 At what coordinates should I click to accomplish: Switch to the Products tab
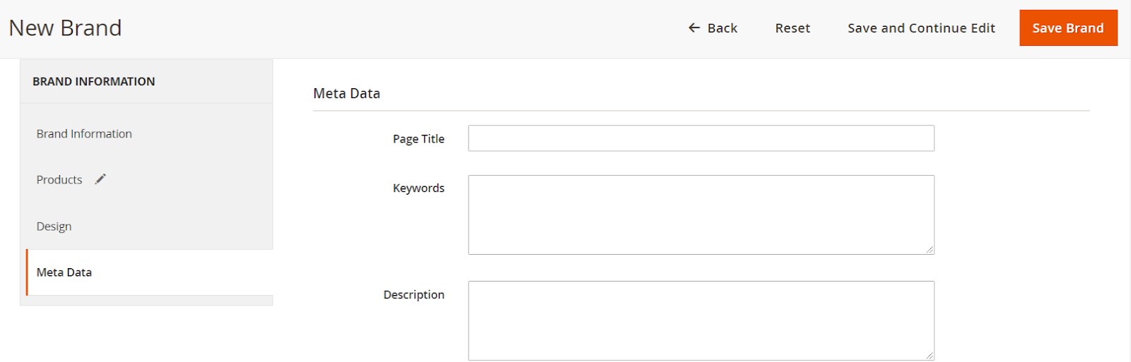(59, 180)
